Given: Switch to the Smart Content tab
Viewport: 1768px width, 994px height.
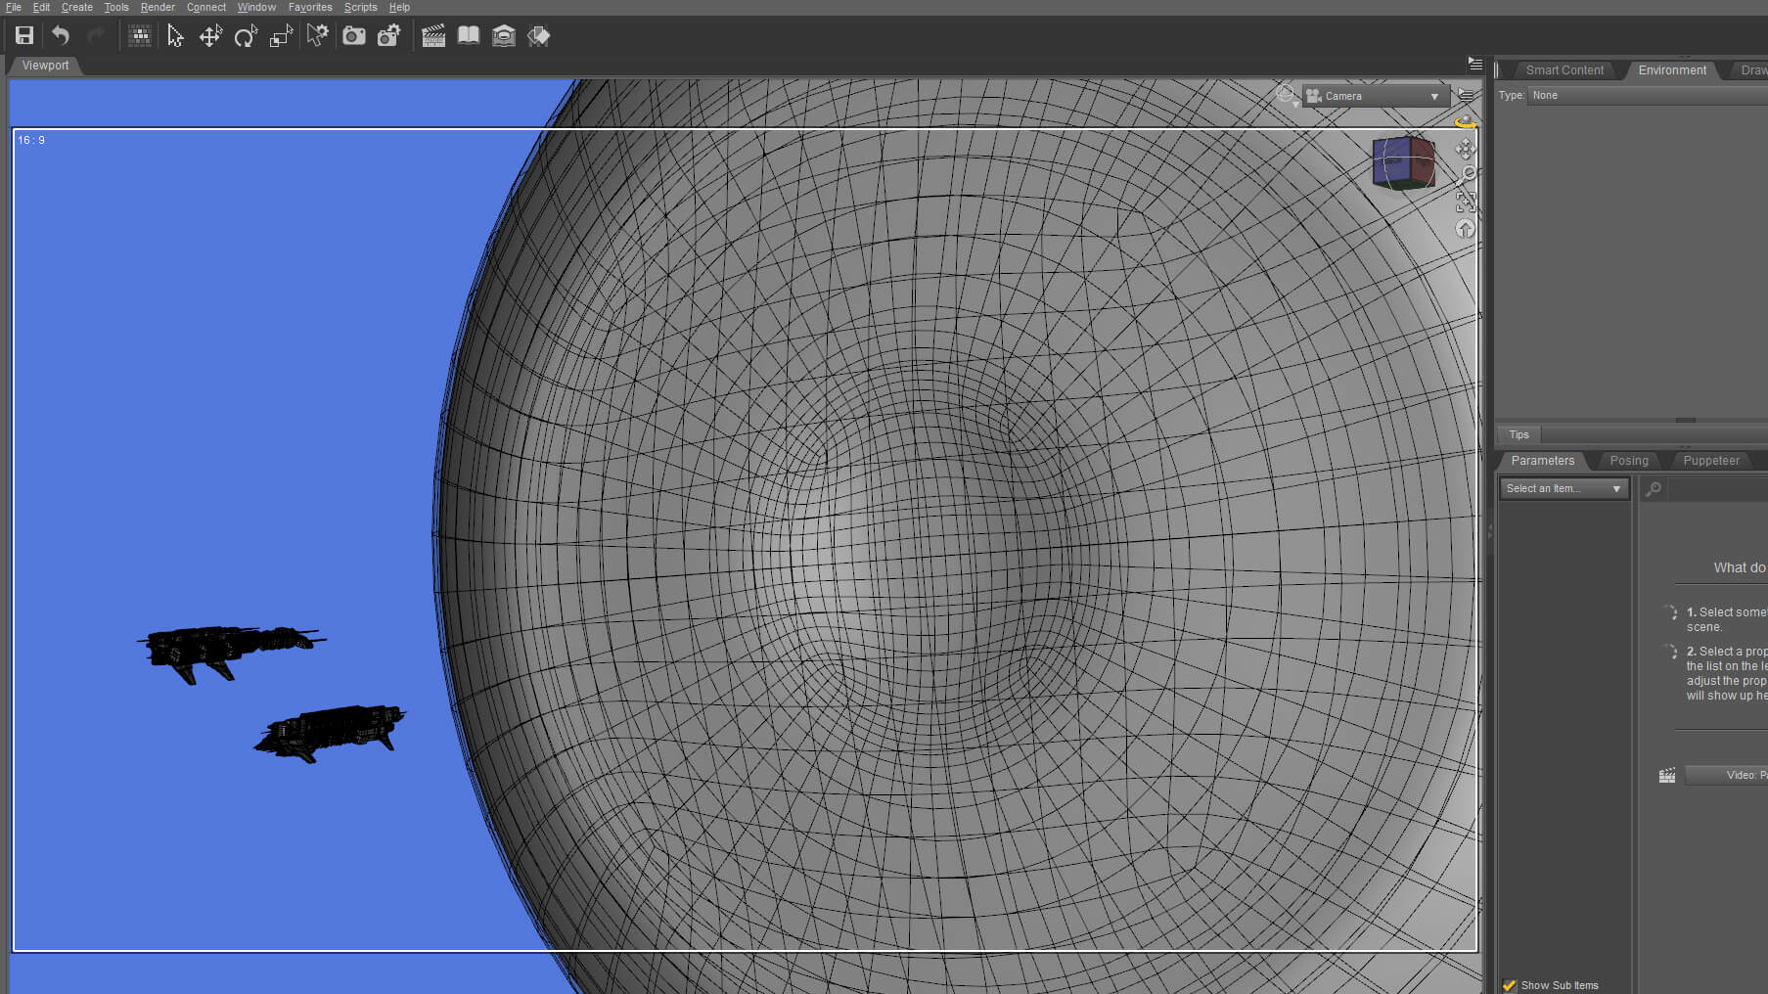Looking at the screenshot, I should [x=1564, y=70].
